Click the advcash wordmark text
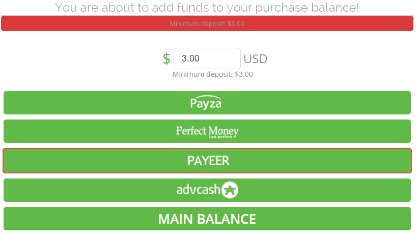The width and height of the screenshot is (417, 239). click(199, 190)
